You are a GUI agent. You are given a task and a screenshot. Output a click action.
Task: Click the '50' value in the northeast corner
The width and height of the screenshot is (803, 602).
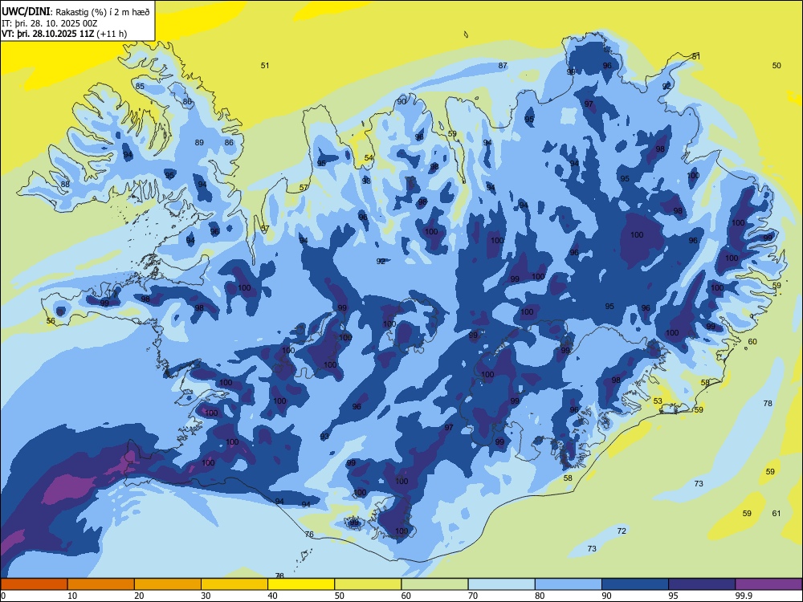(x=777, y=66)
